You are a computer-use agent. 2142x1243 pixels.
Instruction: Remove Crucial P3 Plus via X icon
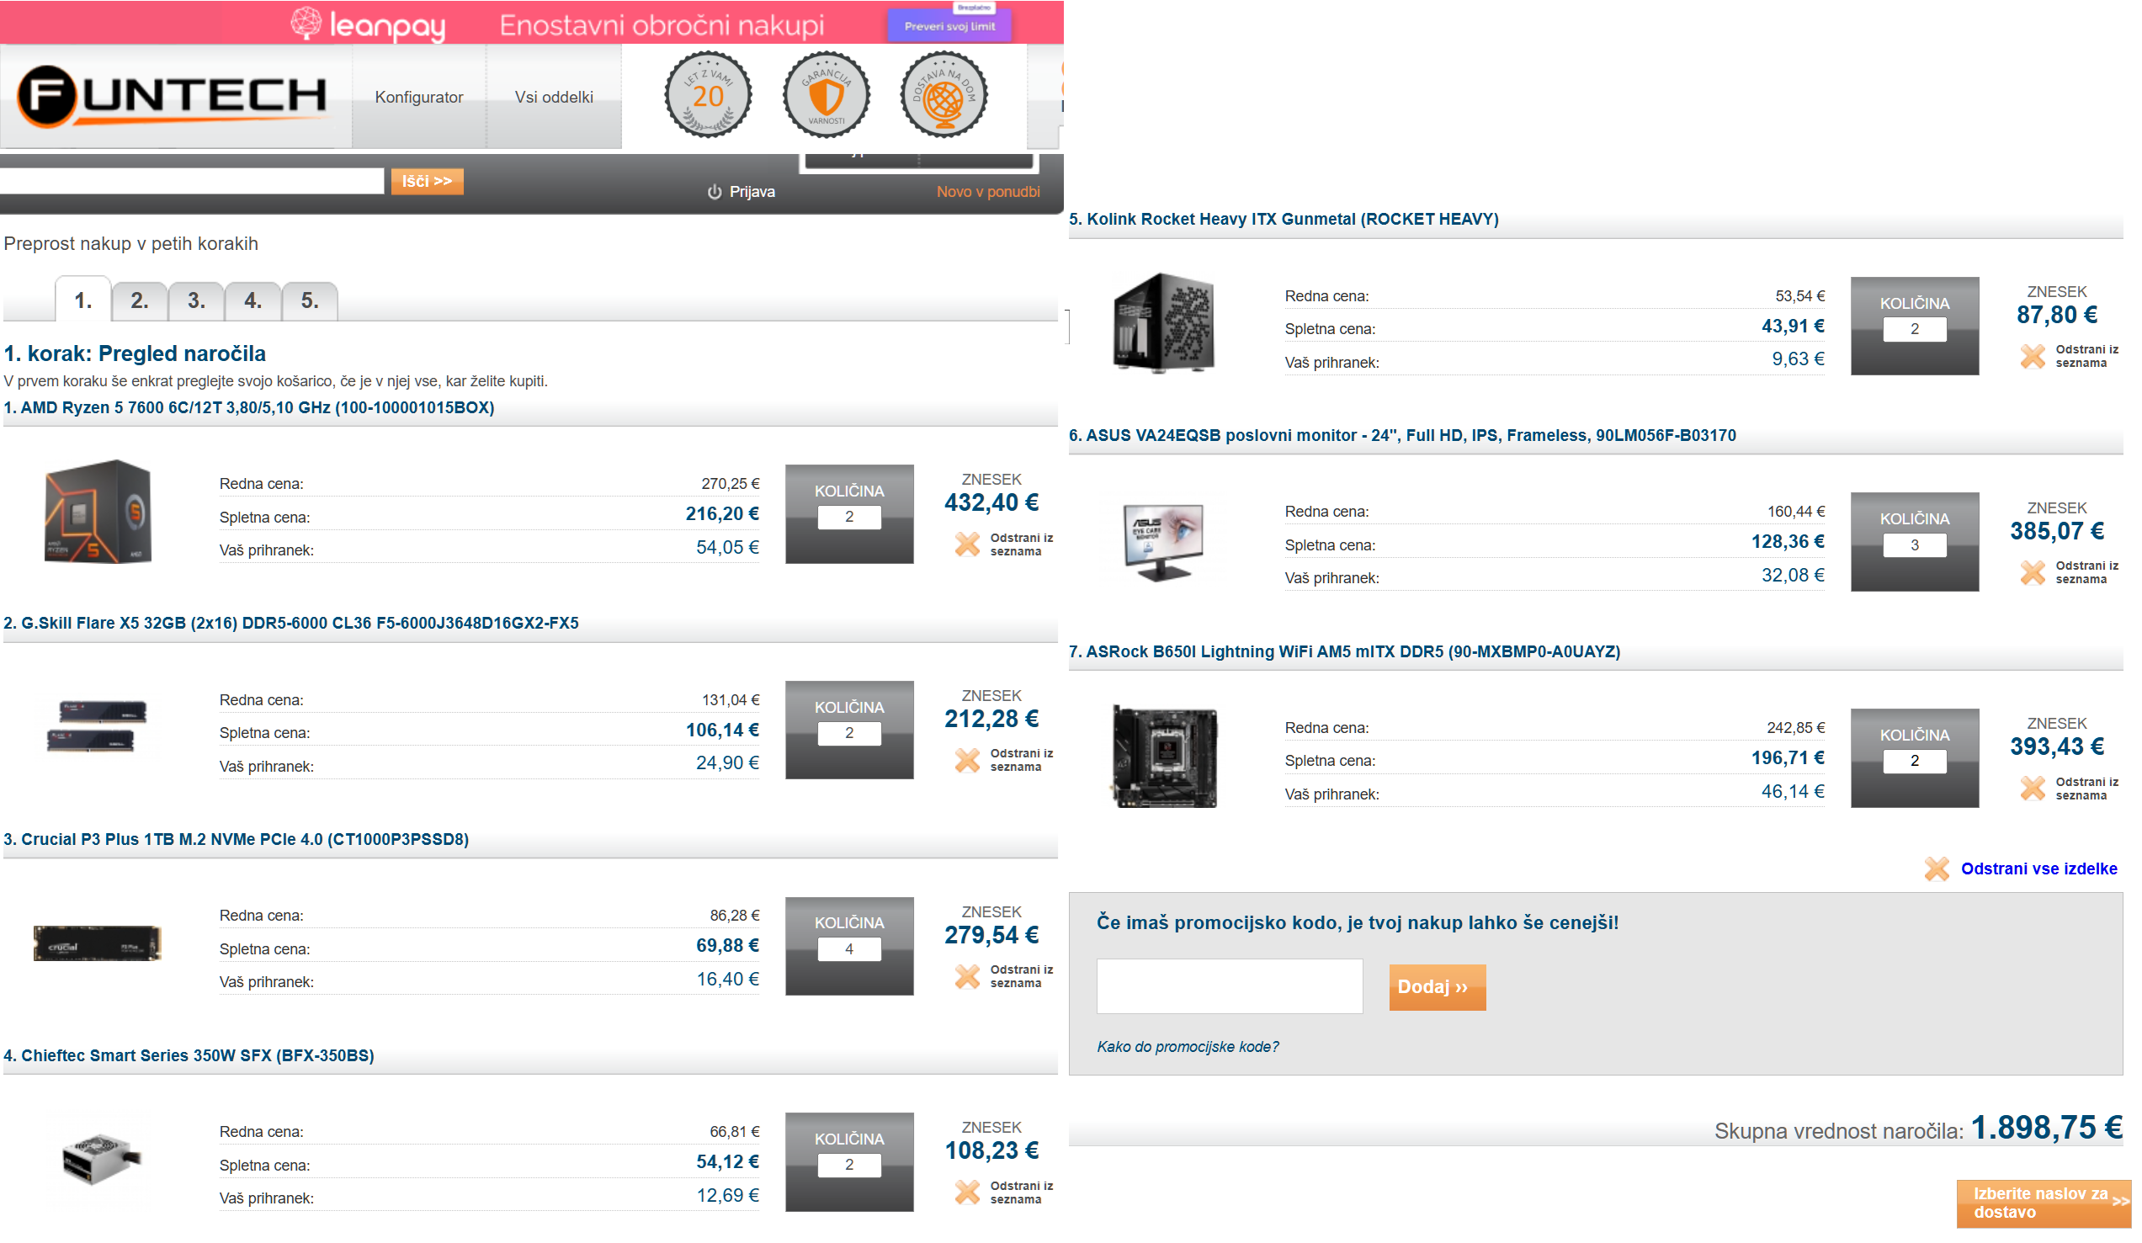[967, 977]
